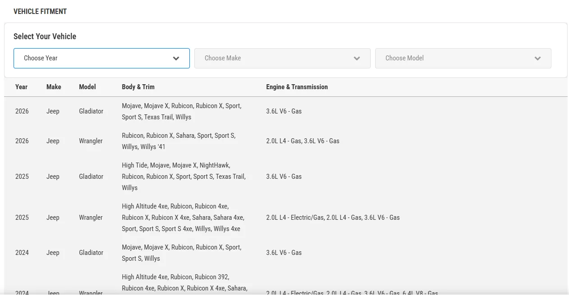Screen dimensions: 569x295
Task: Click the 2026 Wrangler engine options
Action: click(303, 141)
